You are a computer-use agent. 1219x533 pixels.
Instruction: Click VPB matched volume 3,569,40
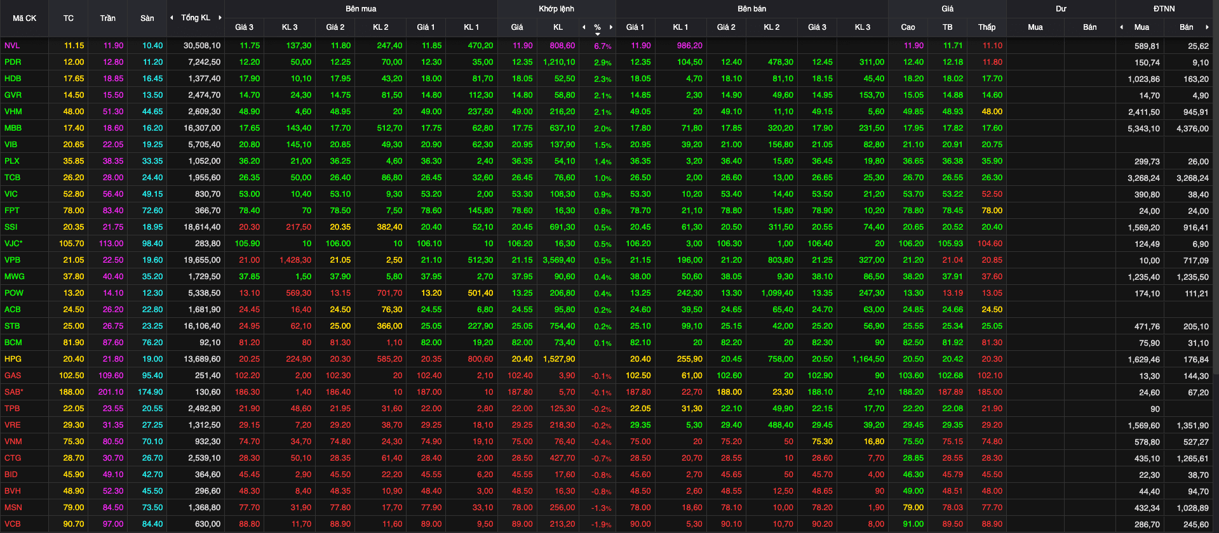tap(559, 260)
